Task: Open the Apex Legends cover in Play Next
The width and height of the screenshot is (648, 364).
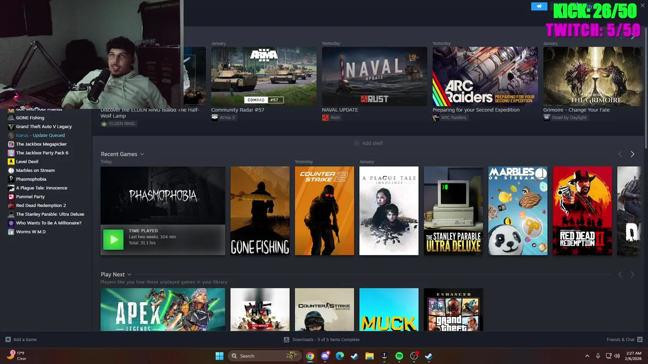Action: point(163,309)
